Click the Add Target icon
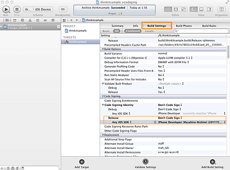The width and height of the screenshot is (230, 170). pos(82,162)
